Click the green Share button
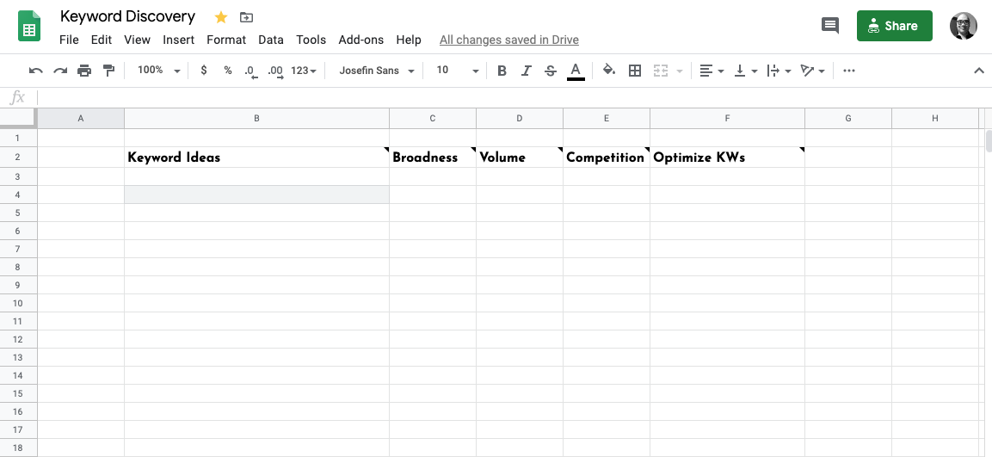This screenshot has height=457, width=992. coord(895,26)
